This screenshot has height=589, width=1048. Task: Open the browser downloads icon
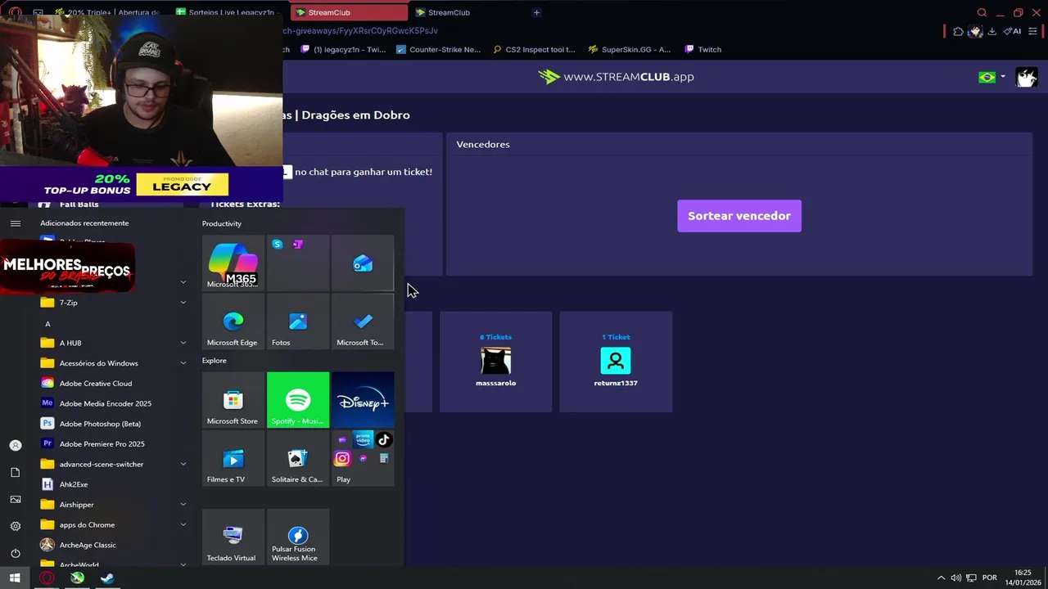pos(992,31)
